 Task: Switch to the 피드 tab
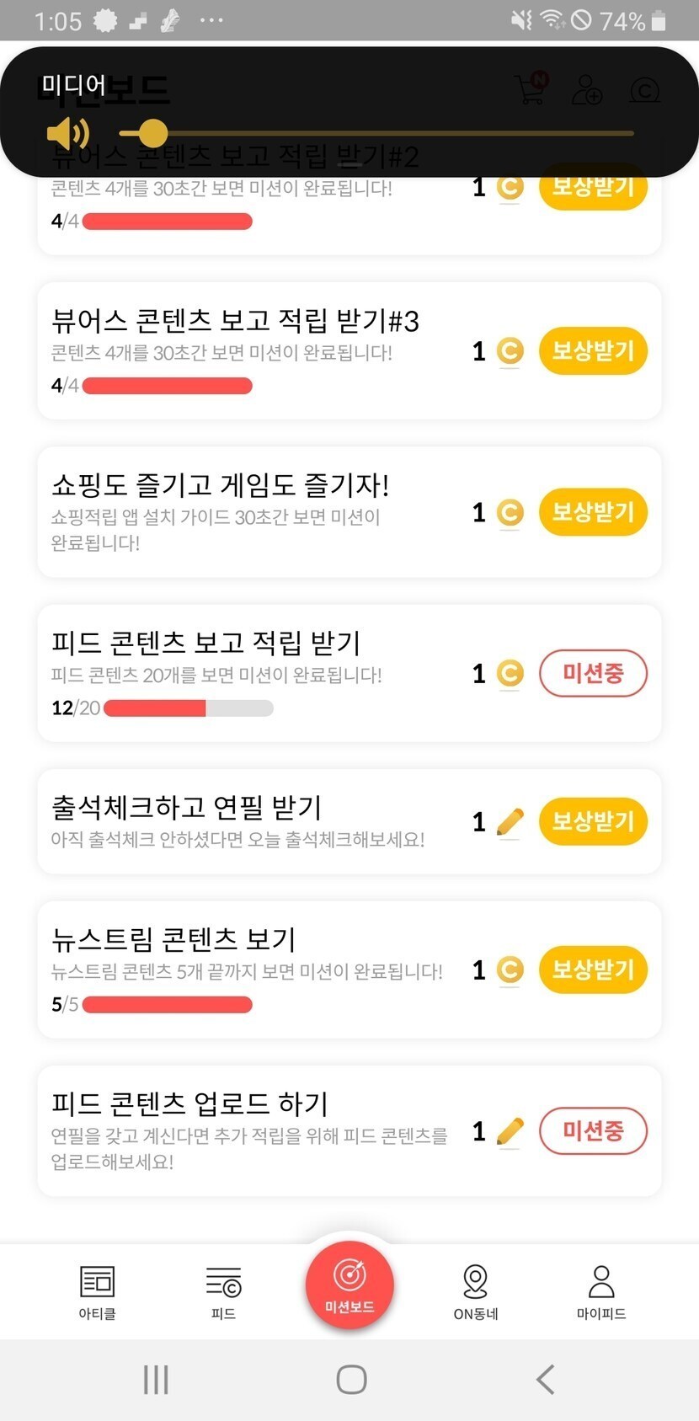coord(223,1290)
